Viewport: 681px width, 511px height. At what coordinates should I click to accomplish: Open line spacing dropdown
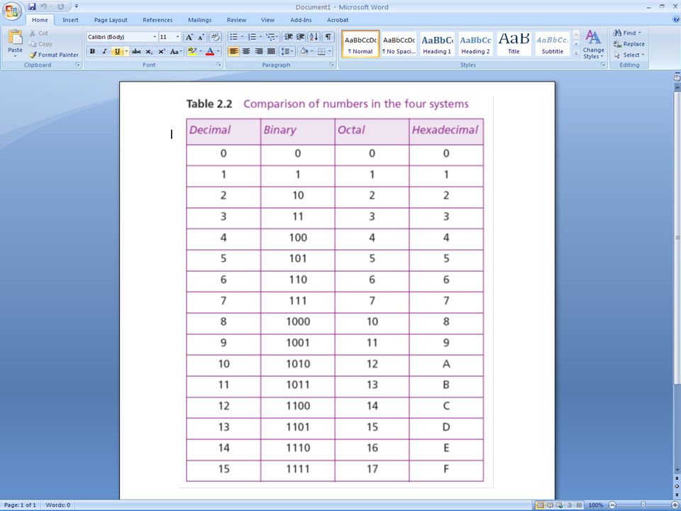click(287, 51)
